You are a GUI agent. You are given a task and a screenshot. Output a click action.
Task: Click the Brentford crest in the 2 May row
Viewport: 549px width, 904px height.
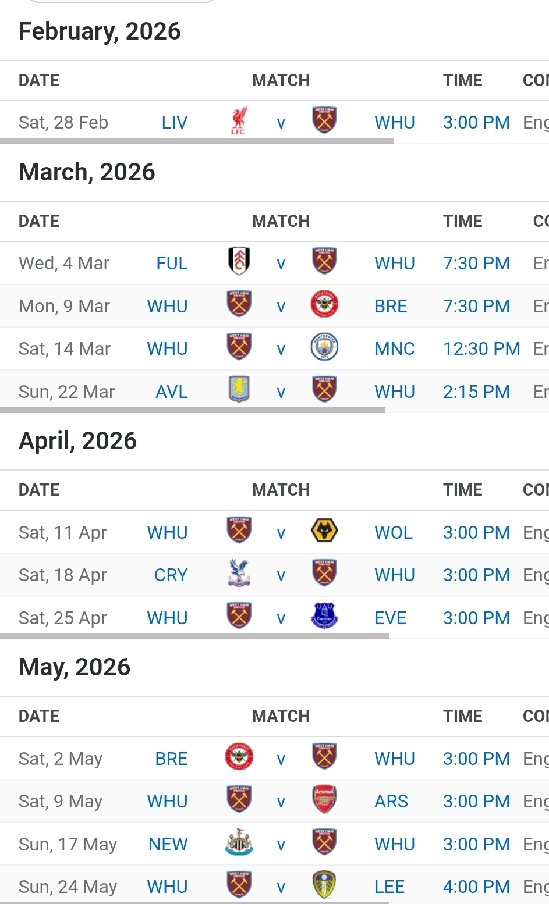(239, 757)
